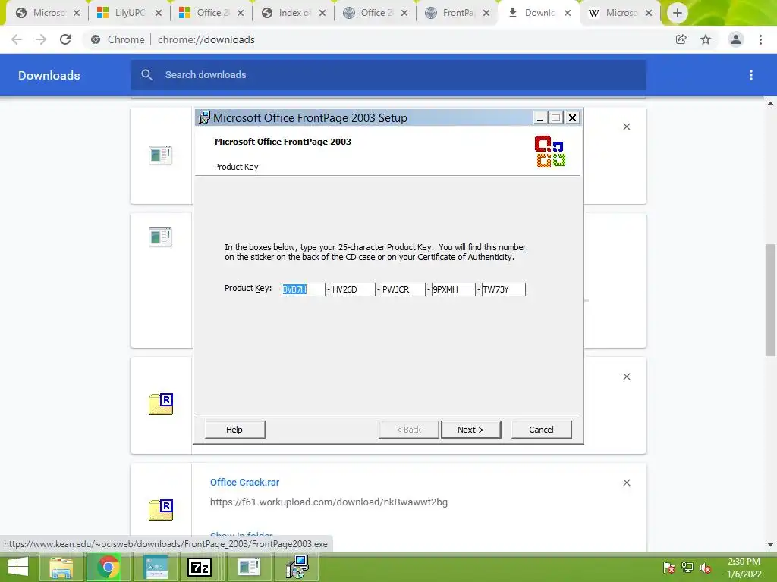Switch to the Office 2 tab with Microsoft logo
This screenshot has height=582, width=777.
[x=210, y=13]
